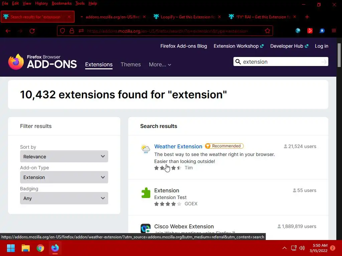Launch Chrome from the taskbar
This screenshot has width=342, height=256.
coord(40,248)
